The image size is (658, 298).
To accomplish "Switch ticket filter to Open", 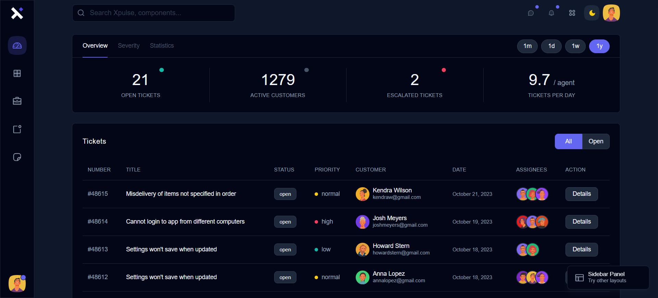I will tap(596, 141).
